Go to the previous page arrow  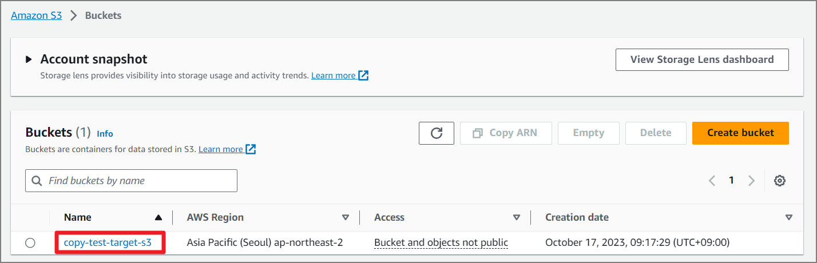tap(712, 181)
